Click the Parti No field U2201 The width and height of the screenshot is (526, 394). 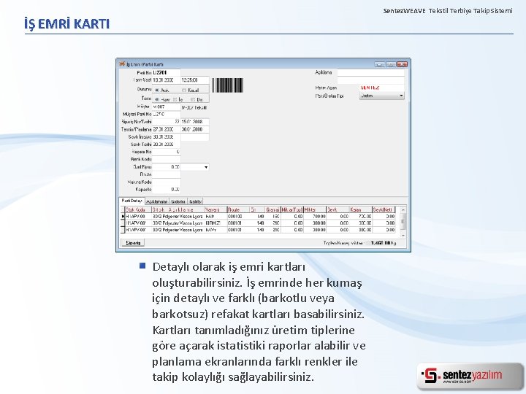tap(167, 73)
